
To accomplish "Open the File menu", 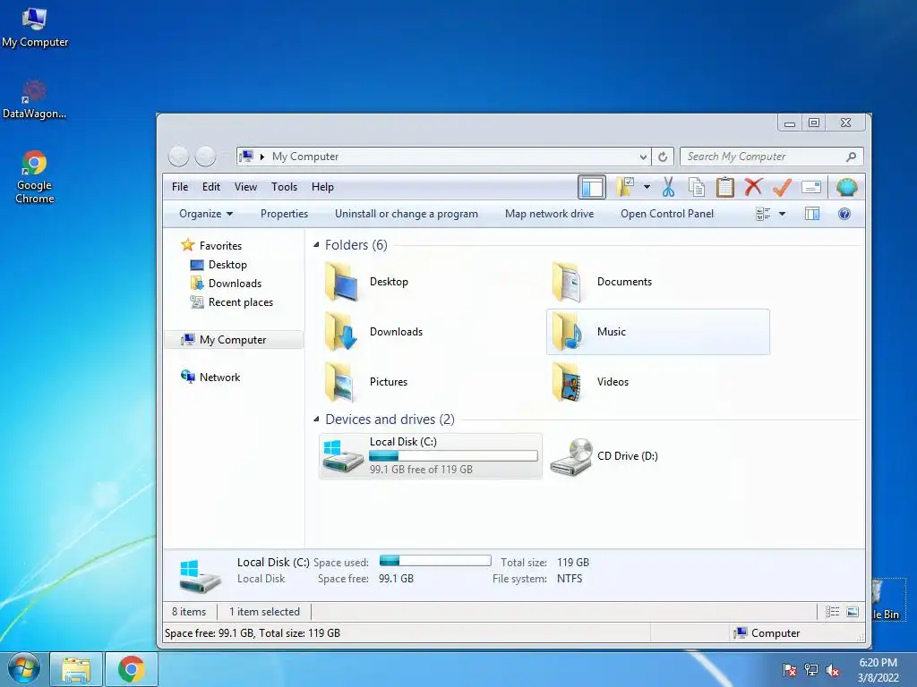I will pos(180,187).
